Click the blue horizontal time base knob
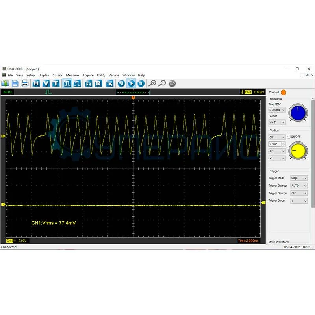 (x=298, y=113)
